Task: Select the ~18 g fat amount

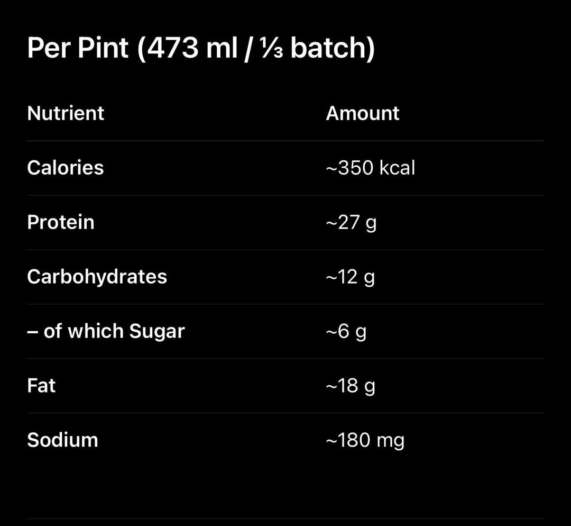Action: tap(351, 386)
